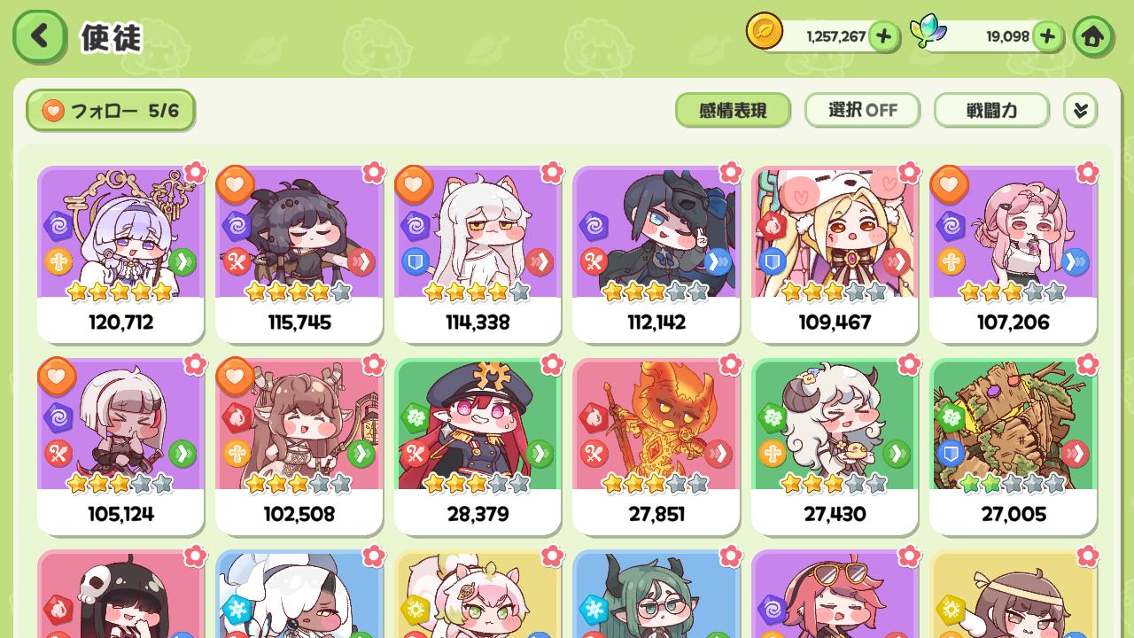
Task: Tap the gold coin currency icon
Action: point(764,32)
